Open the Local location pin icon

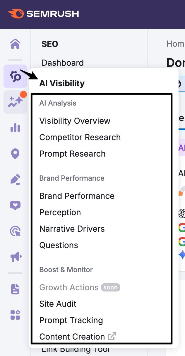point(15,154)
